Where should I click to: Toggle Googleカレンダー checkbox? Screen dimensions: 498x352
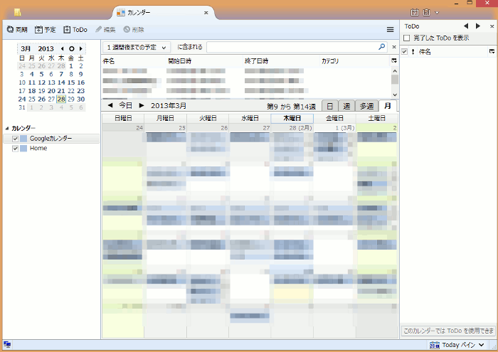pos(16,139)
